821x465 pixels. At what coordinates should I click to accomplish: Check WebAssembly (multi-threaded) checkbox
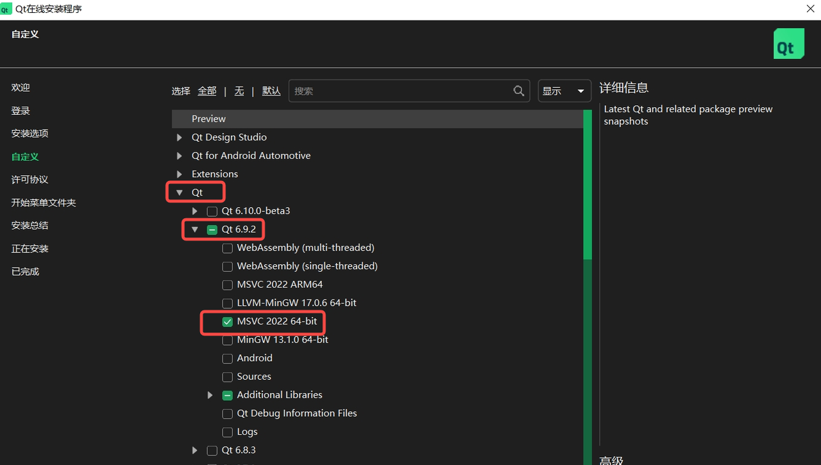(228, 248)
